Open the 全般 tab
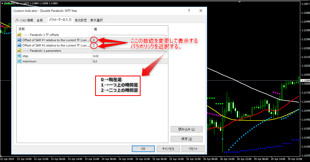The width and height of the screenshot is (310, 162). (40, 20)
